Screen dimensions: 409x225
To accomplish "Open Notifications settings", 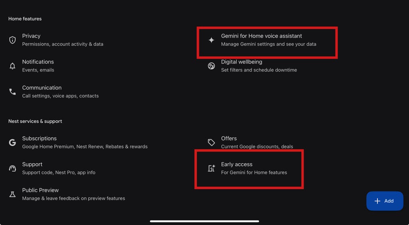I will click(38, 66).
